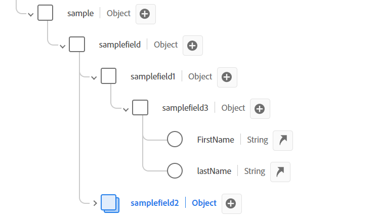Add a field under samplefield3
This screenshot has width=377, height=218.
click(260, 109)
